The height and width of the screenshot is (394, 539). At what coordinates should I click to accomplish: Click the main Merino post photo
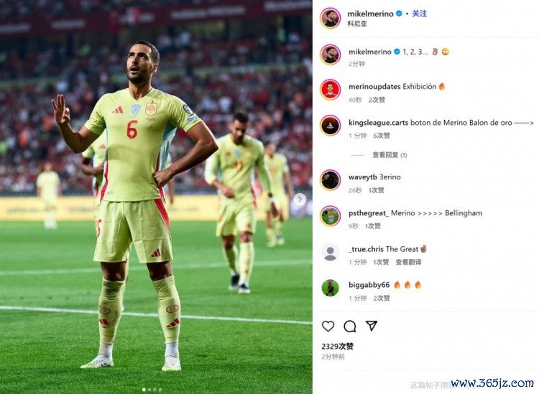[x=156, y=197]
